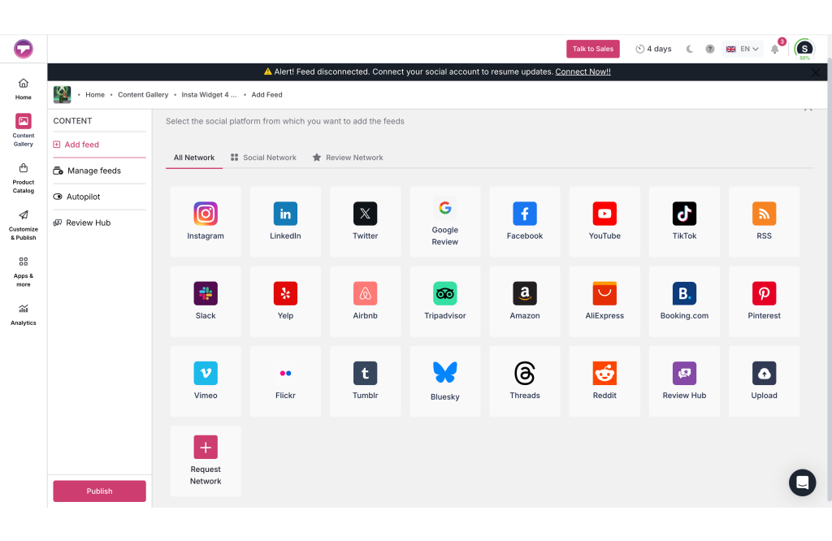832x541 pixels.
Task: Switch to the Social Network tab
Action: tap(264, 158)
